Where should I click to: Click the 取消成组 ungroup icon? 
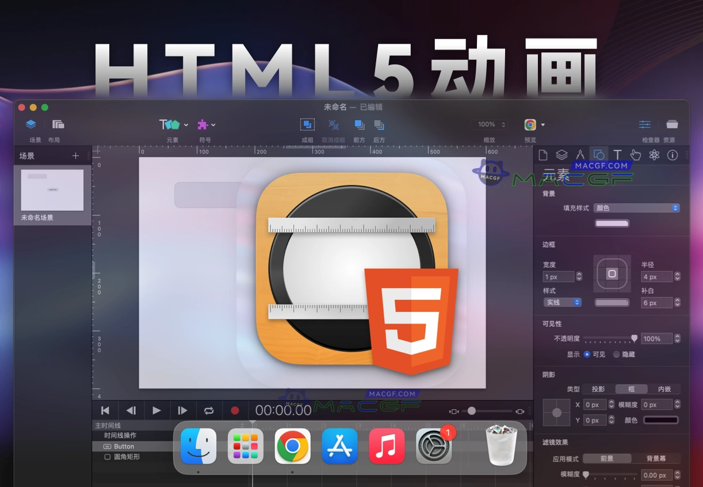(334, 124)
